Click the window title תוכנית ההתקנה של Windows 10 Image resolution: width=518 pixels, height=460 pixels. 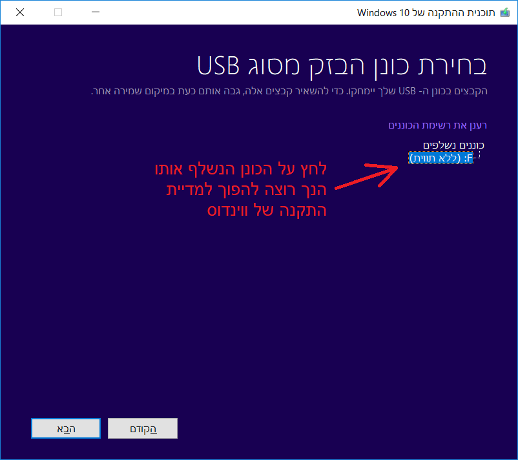(x=426, y=12)
